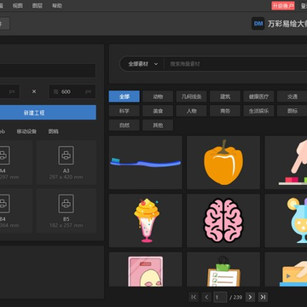
Task: Filter assets by 人物 category
Action: (x=191, y=111)
